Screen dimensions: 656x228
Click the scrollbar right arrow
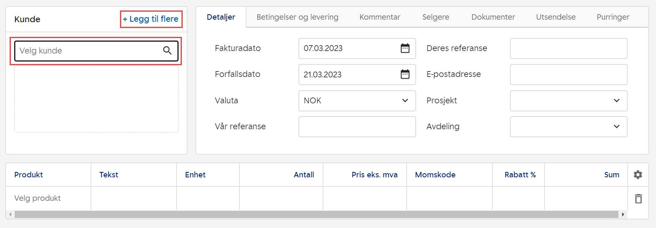tap(623, 215)
